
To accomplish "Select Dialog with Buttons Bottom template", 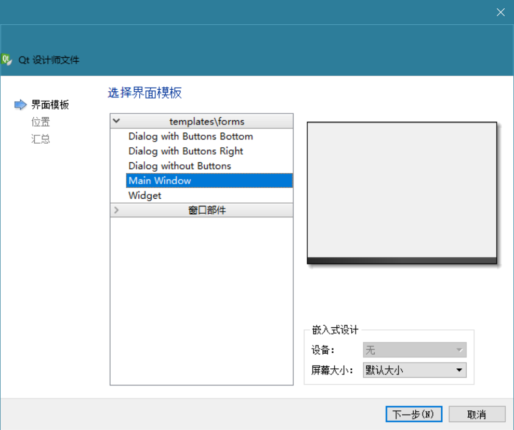I will [191, 136].
